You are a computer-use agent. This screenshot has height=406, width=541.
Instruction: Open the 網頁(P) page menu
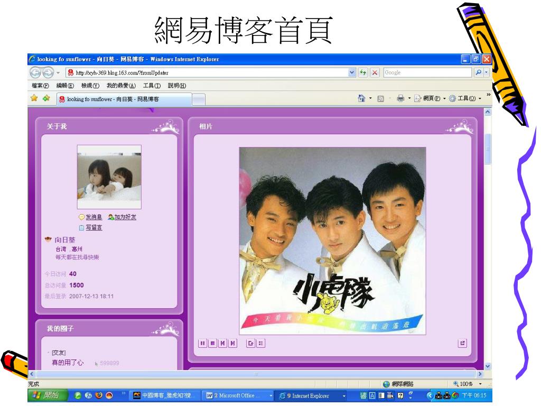[x=430, y=98]
